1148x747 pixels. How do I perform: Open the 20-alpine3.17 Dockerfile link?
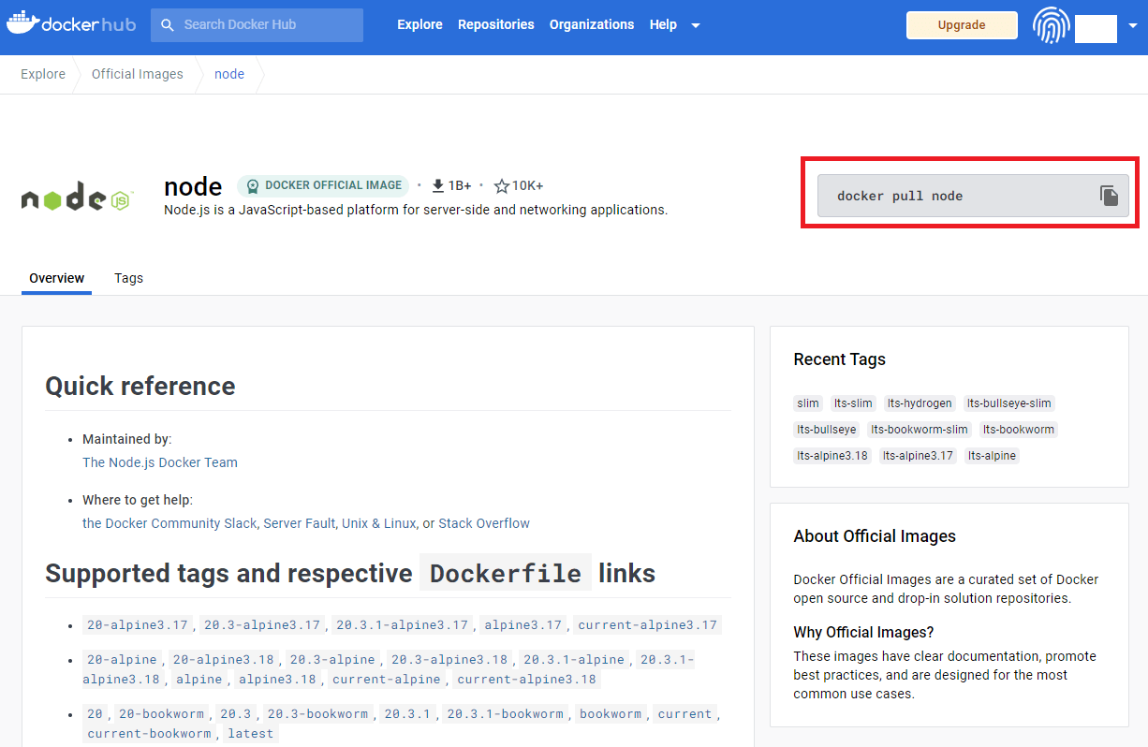(138, 625)
